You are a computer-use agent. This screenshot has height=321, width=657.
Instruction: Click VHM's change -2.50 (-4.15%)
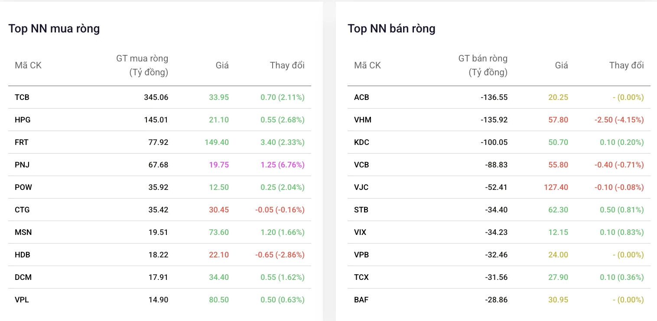click(x=619, y=120)
